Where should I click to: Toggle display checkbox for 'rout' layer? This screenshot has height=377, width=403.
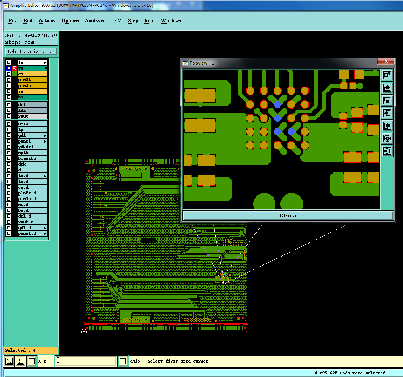[x=8, y=116]
